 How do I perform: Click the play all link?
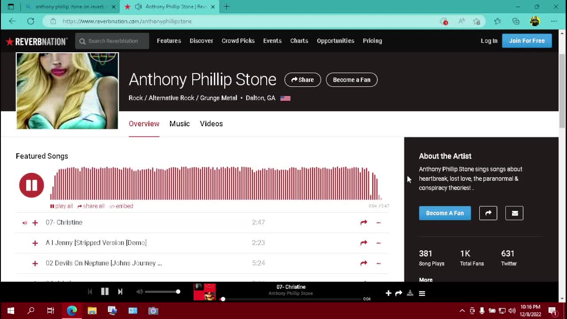62,206
